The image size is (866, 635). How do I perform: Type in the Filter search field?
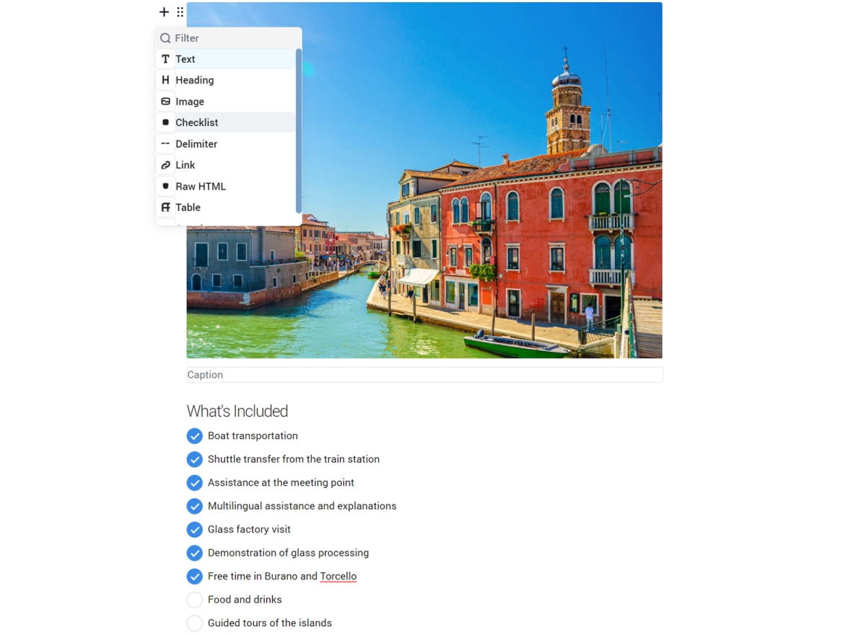pyautogui.click(x=231, y=38)
